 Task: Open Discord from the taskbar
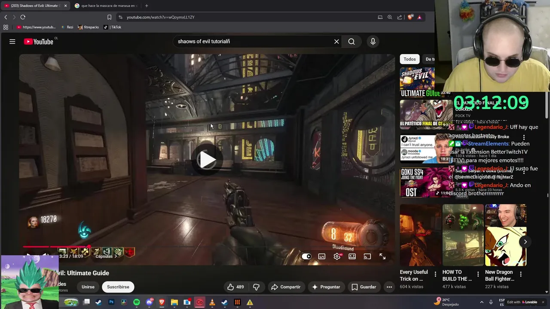149,302
